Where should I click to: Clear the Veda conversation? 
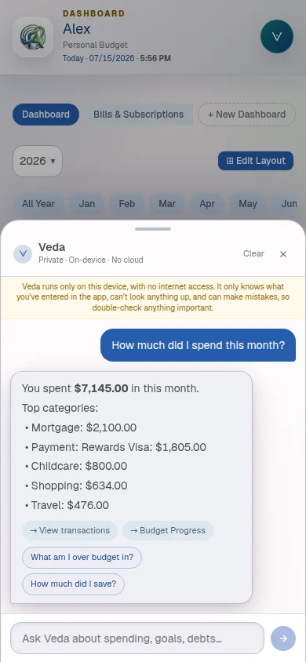[253, 253]
